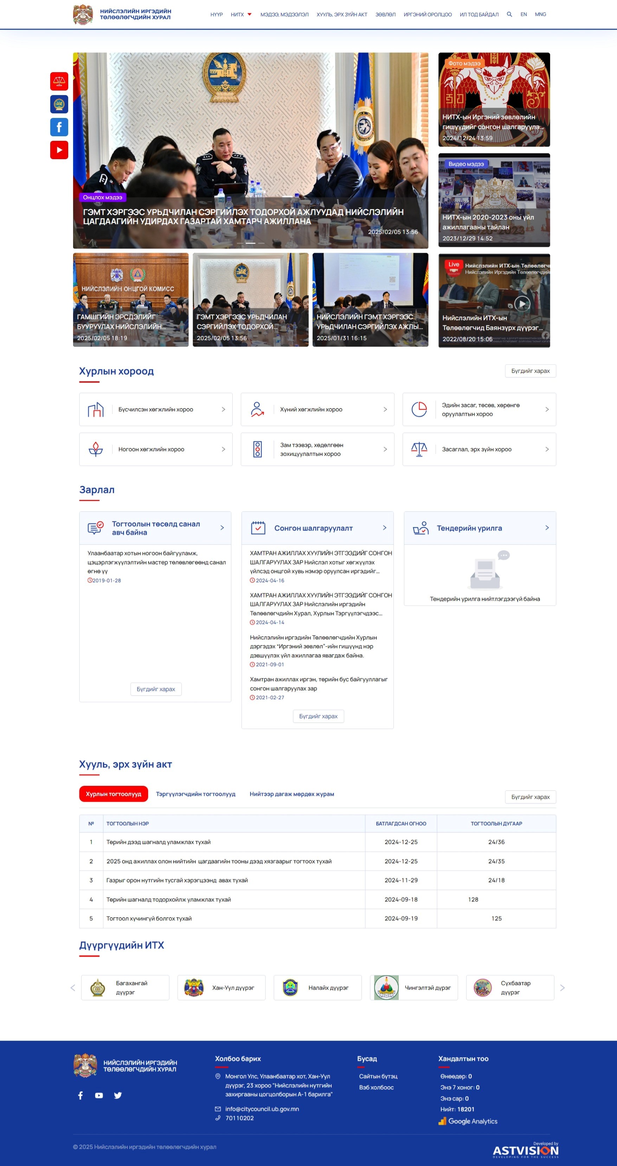617x1166 pixels.
Task: Click the Facebook icon in footer
Action: (x=81, y=1095)
